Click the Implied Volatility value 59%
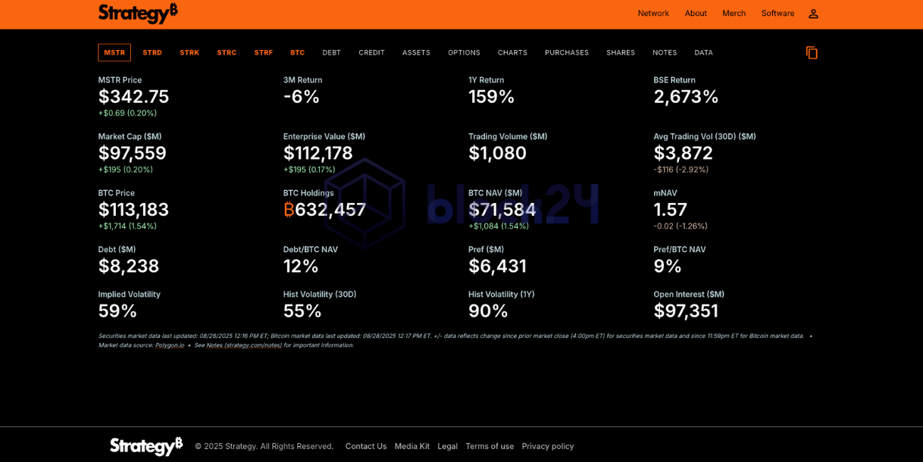923x462 pixels. pos(117,311)
